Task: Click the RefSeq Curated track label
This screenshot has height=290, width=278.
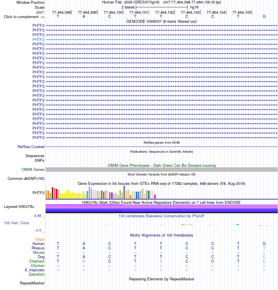Action: pos(31,147)
